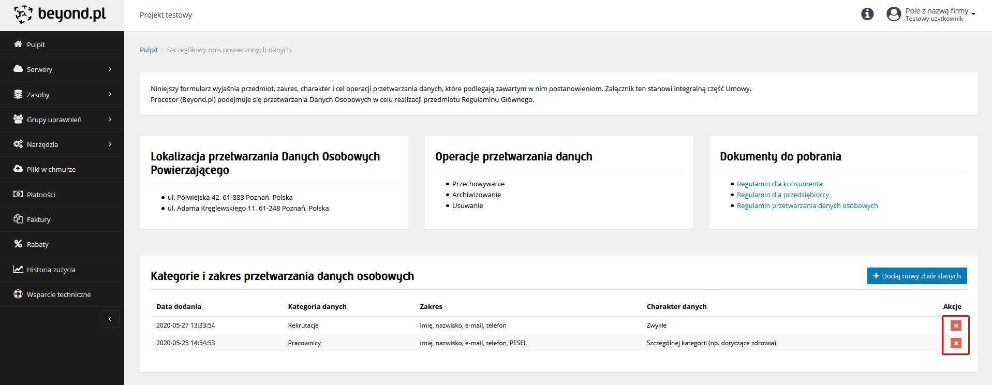The height and width of the screenshot is (385, 992).
Task: Click Usuwanie list item
Action: point(467,205)
